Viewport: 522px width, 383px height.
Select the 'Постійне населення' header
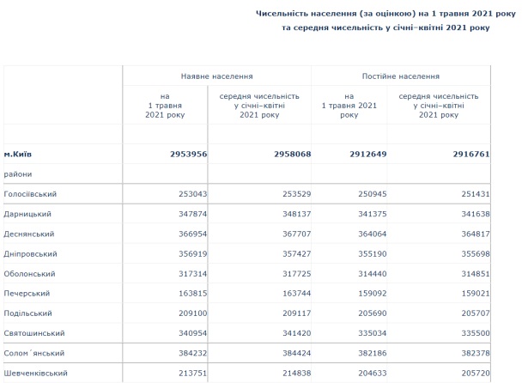401,76
